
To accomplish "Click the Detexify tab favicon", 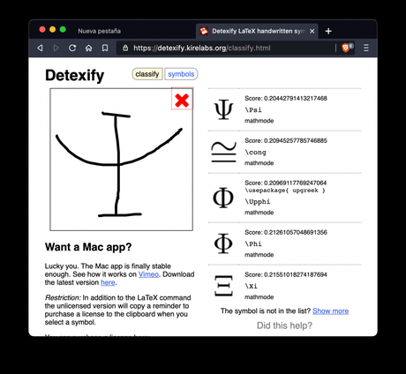I will point(204,31).
